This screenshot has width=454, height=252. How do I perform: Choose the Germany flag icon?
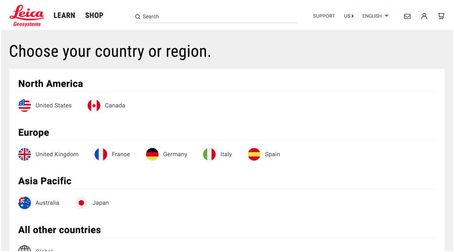pyautogui.click(x=153, y=154)
